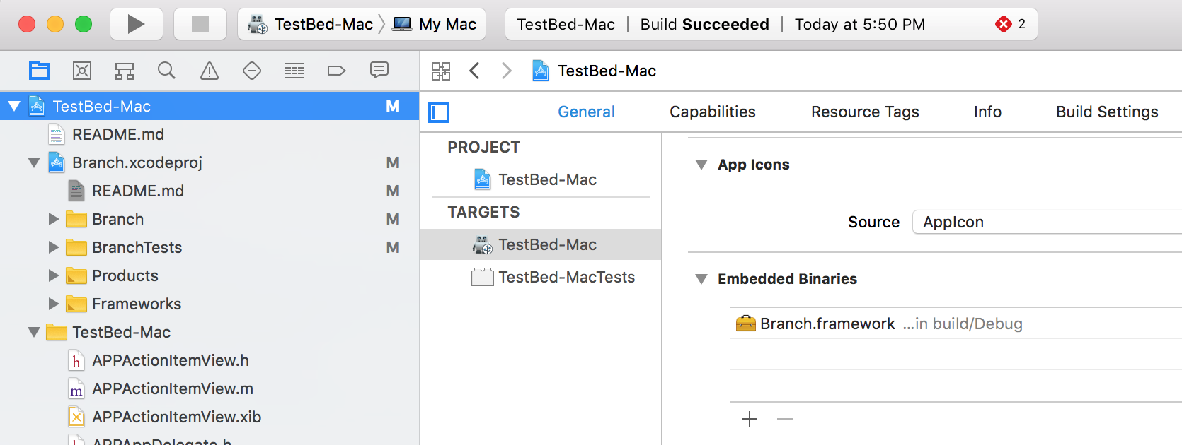The width and height of the screenshot is (1182, 445).
Task: Add an embedded binary with plus button
Action: 750,419
